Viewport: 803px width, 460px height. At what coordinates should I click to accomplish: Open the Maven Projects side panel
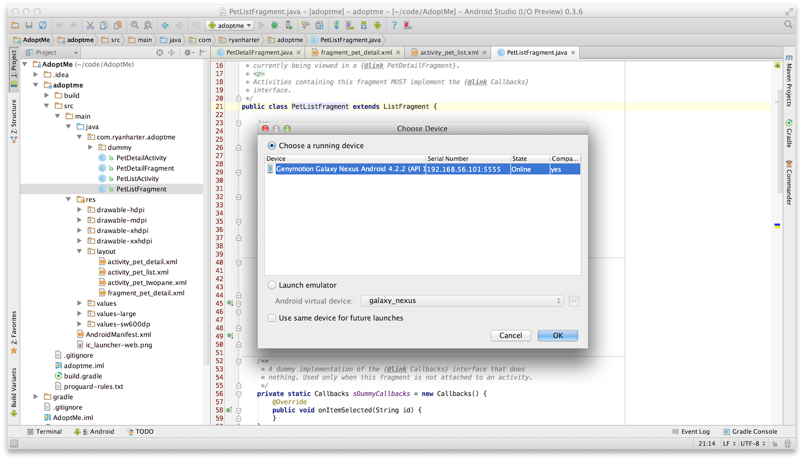click(x=789, y=80)
